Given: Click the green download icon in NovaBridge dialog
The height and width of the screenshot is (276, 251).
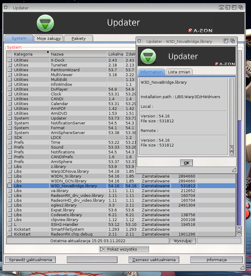Looking at the screenshot, I should click(x=148, y=56).
